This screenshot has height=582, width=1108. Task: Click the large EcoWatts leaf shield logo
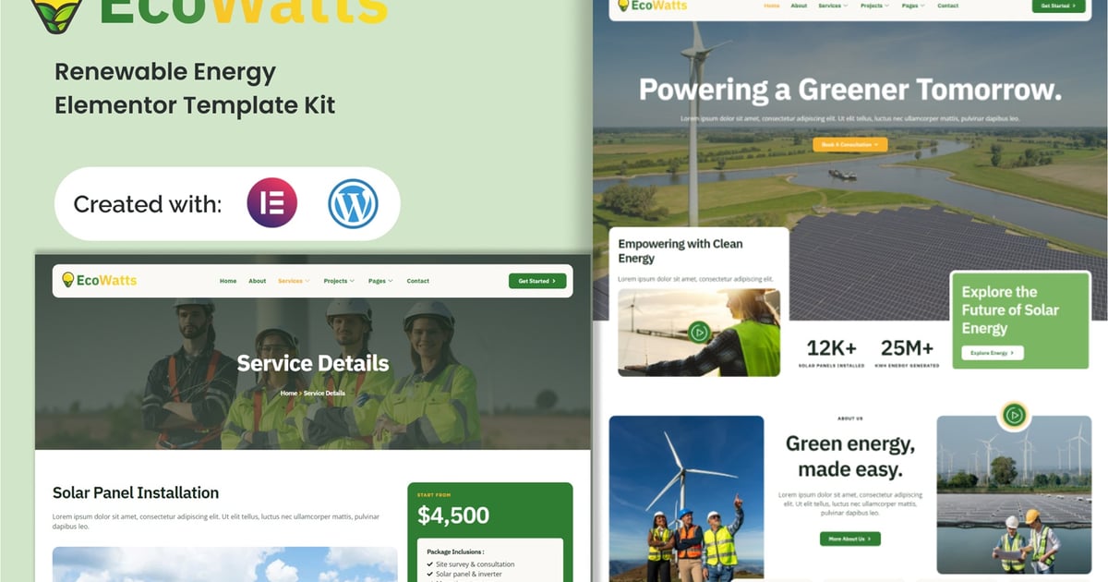coord(57,11)
